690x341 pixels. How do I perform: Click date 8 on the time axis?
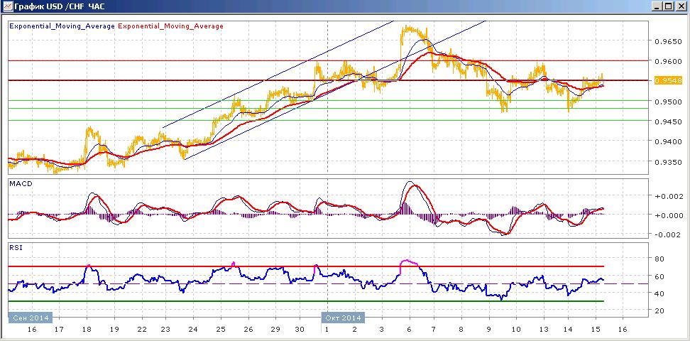[461, 330]
